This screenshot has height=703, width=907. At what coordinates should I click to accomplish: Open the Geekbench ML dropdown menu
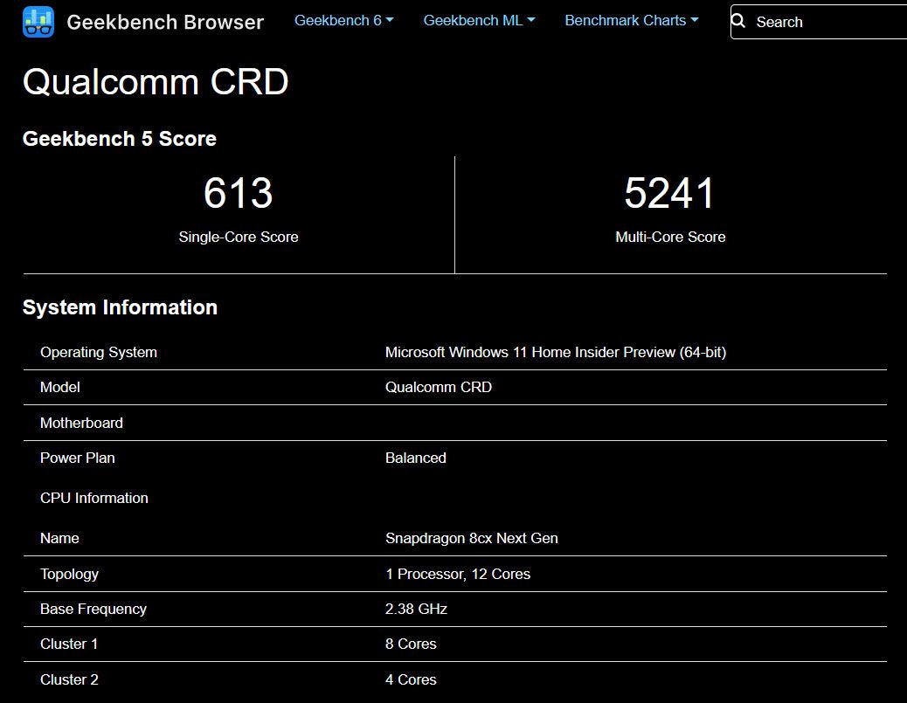[x=479, y=19]
